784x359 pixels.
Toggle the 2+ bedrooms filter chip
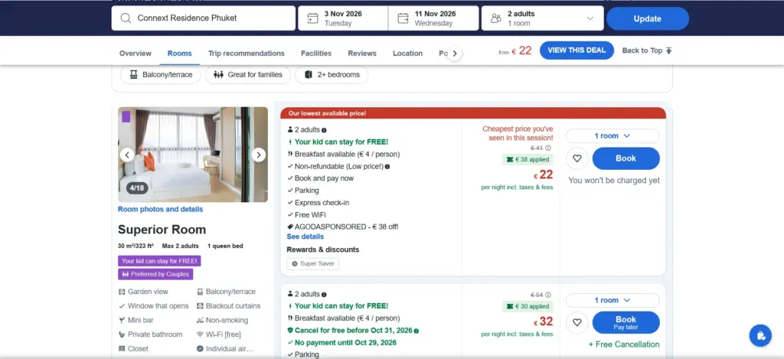tap(332, 74)
